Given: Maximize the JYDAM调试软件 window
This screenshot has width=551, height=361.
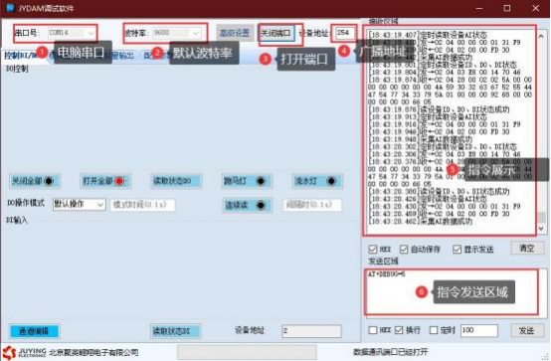Looking at the screenshot, I should (x=507, y=8).
